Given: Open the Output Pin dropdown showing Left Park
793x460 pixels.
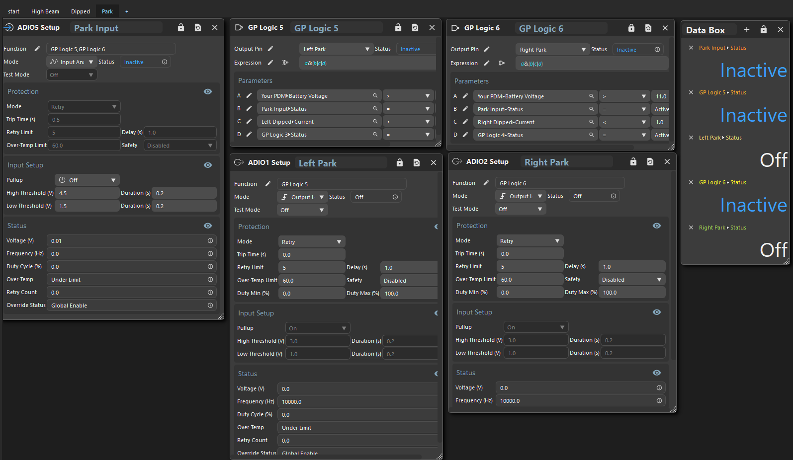Looking at the screenshot, I should click(x=336, y=49).
